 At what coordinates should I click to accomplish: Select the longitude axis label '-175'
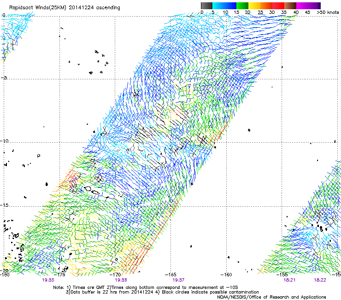coord(60,275)
